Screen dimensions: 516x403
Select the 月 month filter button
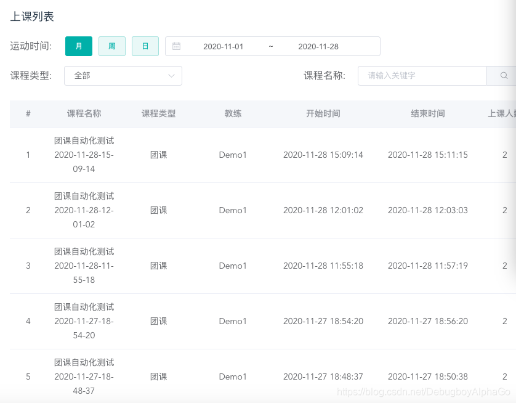(79, 46)
